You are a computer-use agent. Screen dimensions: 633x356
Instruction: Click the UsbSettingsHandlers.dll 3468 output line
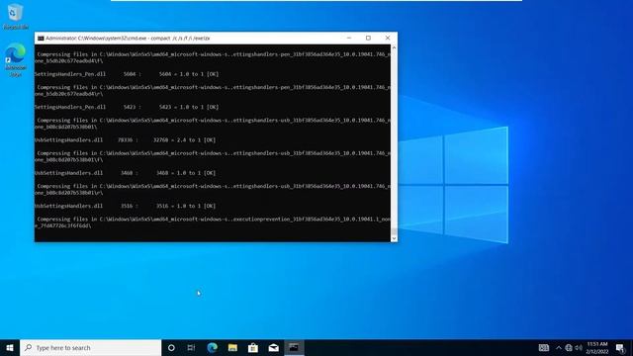click(x=126, y=173)
